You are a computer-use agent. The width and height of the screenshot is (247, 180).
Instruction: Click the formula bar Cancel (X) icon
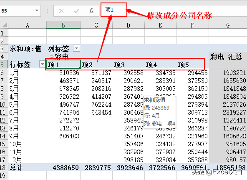tap(61, 11)
